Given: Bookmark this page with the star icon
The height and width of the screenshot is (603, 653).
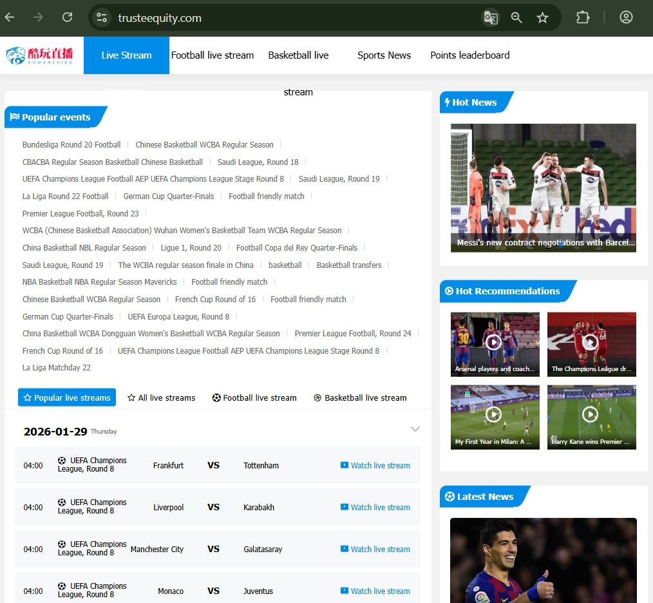Looking at the screenshot, I should (542, 17).
